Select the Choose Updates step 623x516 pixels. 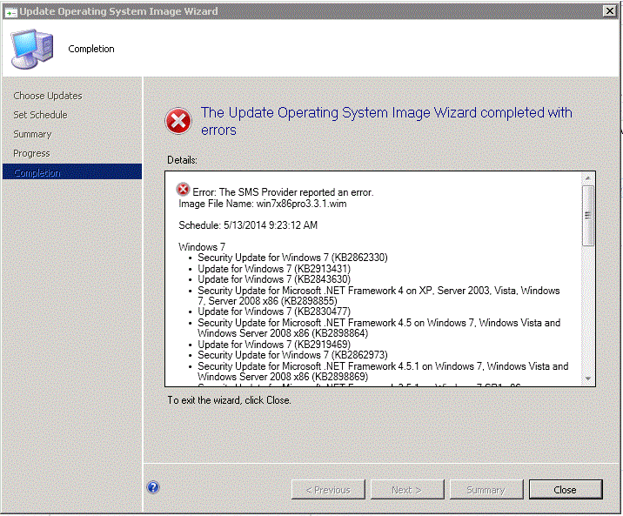[48, 96]
